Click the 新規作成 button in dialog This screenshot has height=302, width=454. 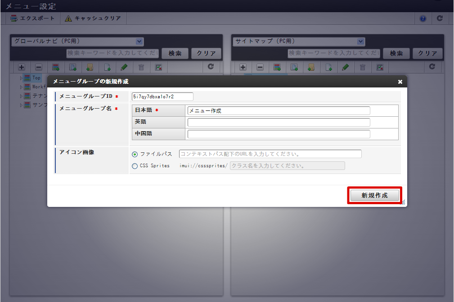tap(374, 195)
